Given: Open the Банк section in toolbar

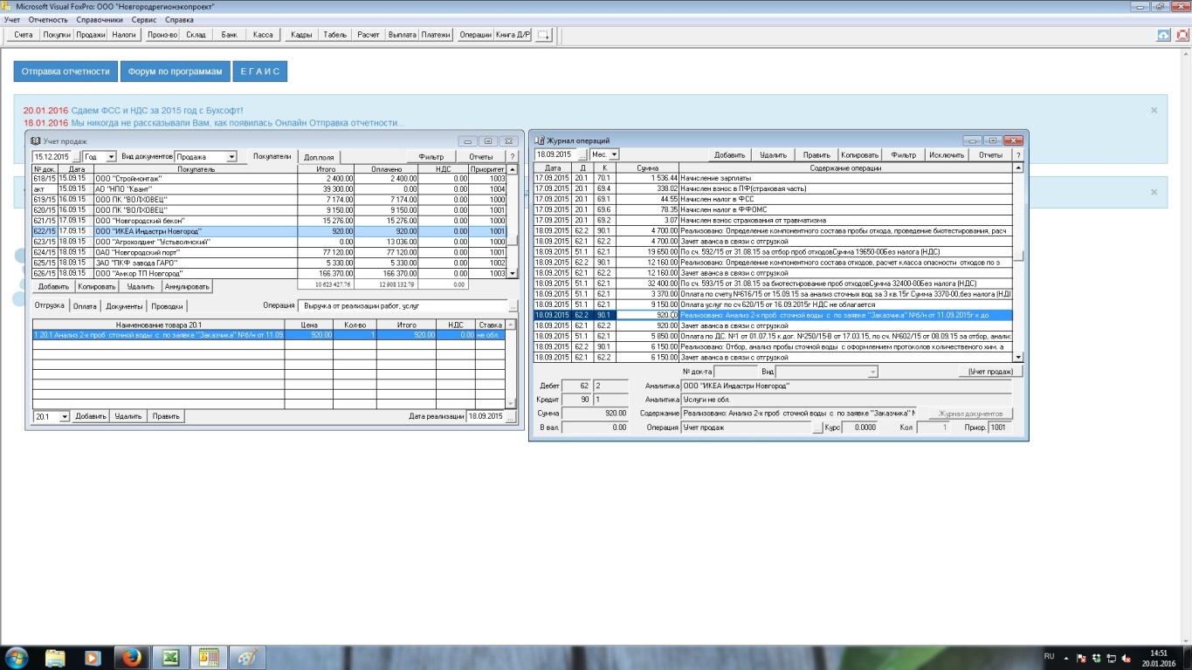Looking at the screenshot, I should point(229,35).
